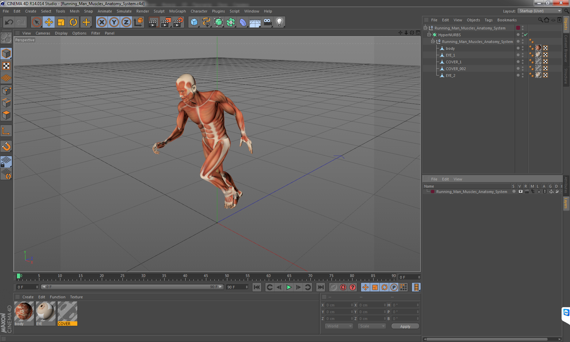This screenshot has height=342, width=570.
Task: Add a Camera object icon
Action: pos(267,22)
